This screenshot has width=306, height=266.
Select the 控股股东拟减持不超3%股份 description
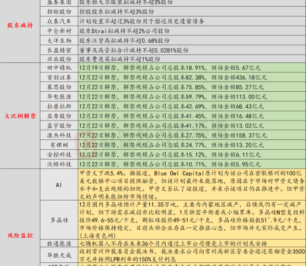[117, 12]
